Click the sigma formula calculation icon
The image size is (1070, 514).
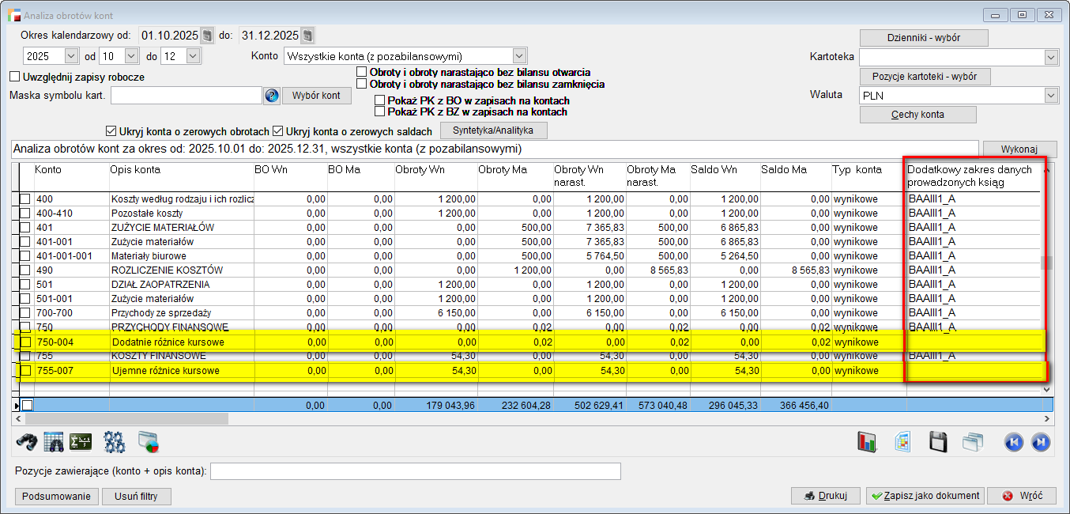point(81,442)
